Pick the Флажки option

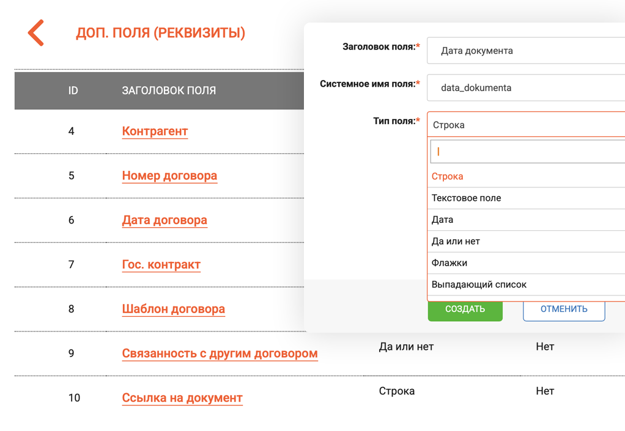tap(526, 263)
